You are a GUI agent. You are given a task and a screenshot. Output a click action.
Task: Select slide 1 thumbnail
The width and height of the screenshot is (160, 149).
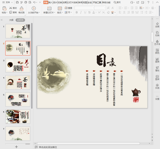point(18,31)
